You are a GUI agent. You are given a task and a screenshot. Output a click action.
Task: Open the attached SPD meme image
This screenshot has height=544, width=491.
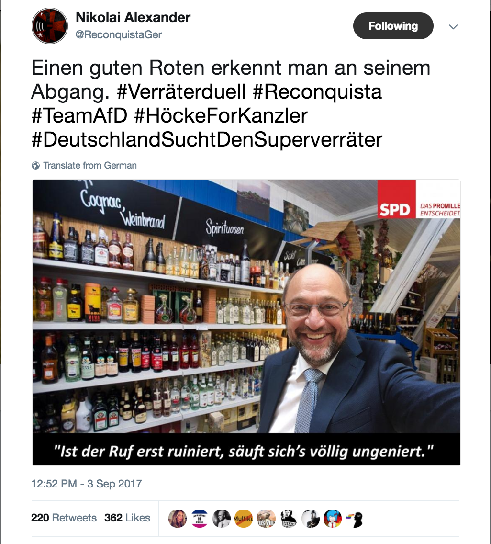pos(246,323)
